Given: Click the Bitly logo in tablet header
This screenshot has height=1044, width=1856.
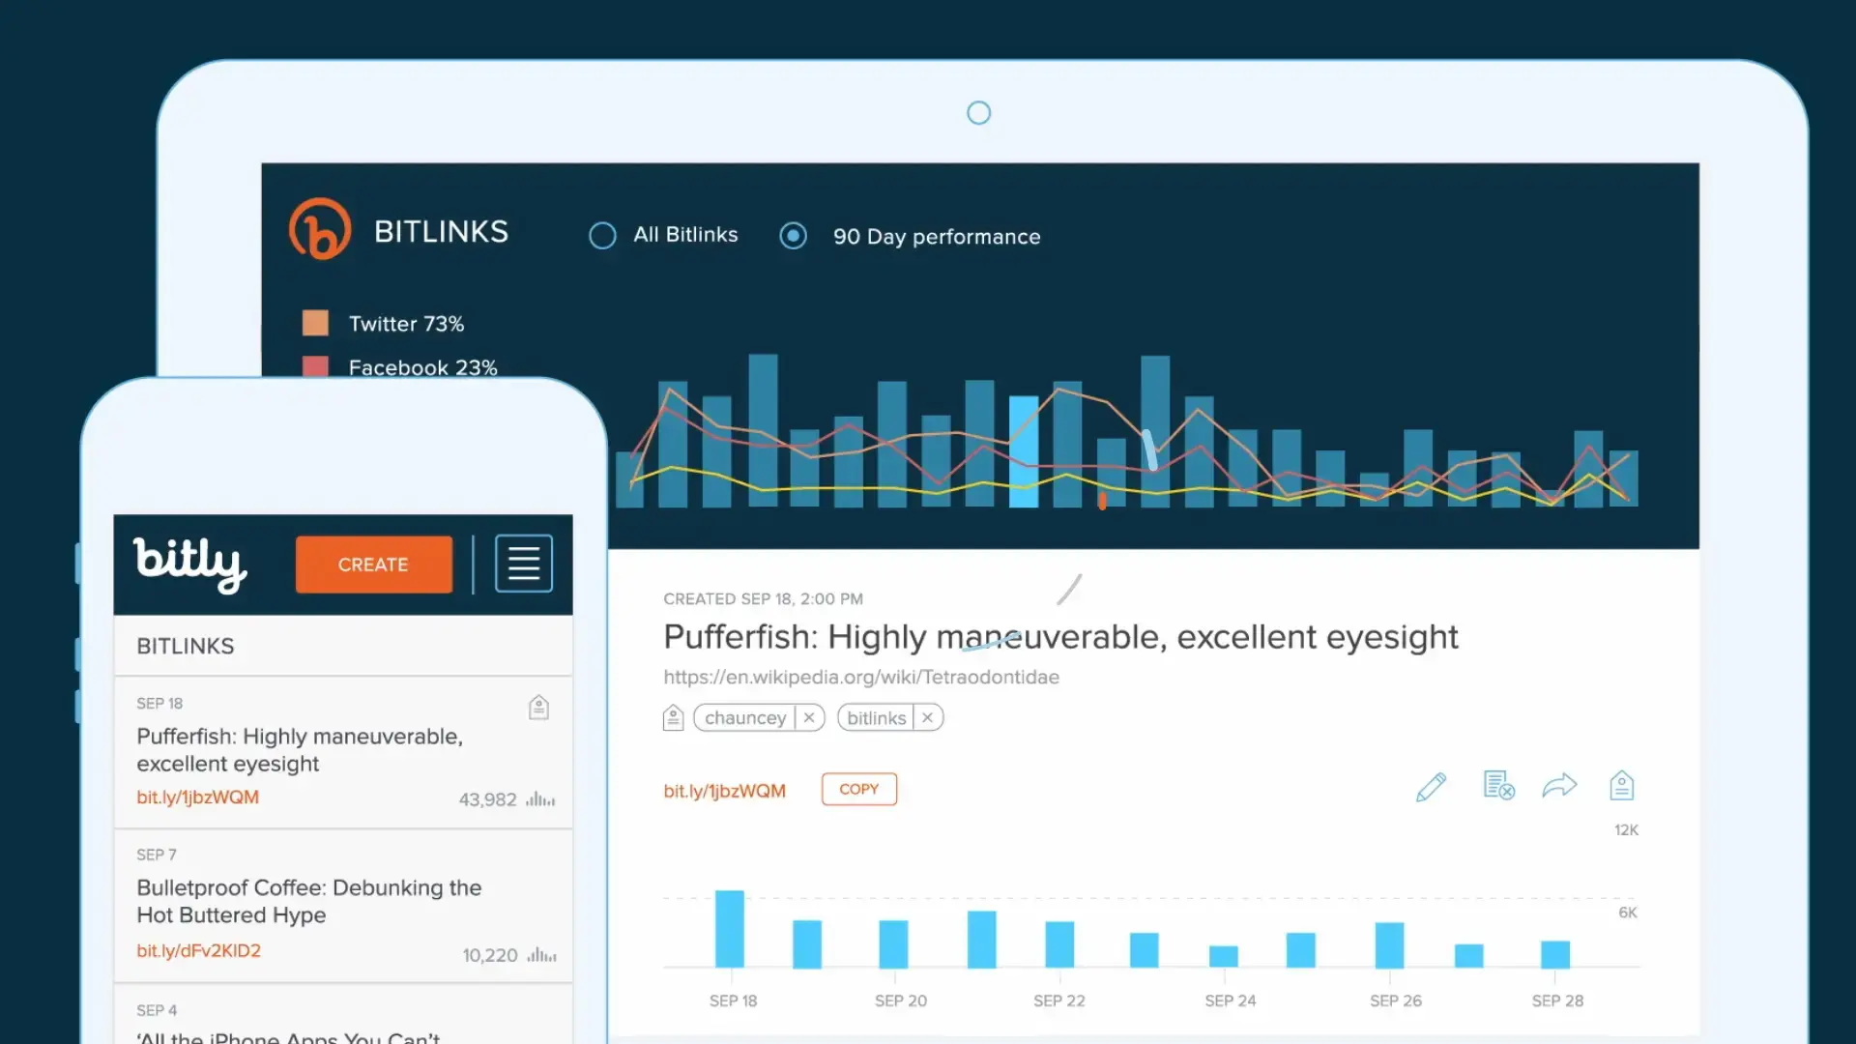Looking at the screenshot, I should click(x=320, y=230).
